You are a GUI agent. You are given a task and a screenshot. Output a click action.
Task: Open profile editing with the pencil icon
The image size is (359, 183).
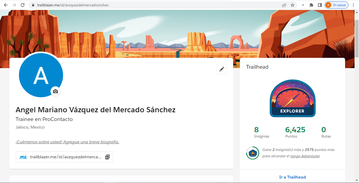point(222,69)
